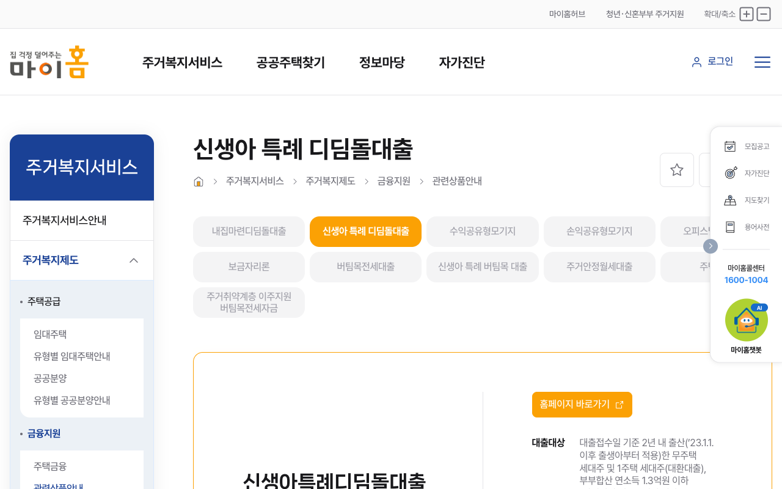Collapse quick panel with round arrow button

(711, 246)
